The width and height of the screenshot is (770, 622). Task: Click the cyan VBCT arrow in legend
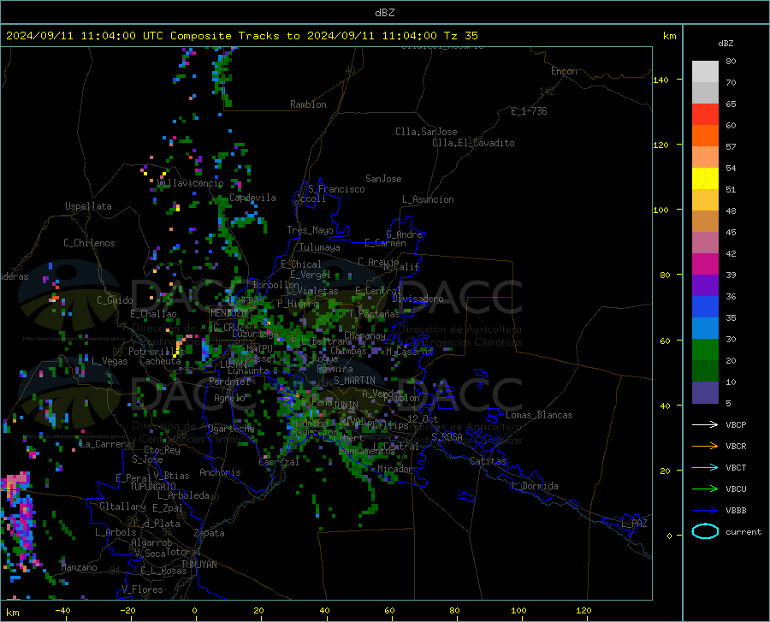tap(705, 467)
